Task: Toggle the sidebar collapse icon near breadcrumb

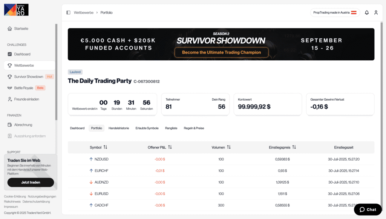Action: coord(68,12)
